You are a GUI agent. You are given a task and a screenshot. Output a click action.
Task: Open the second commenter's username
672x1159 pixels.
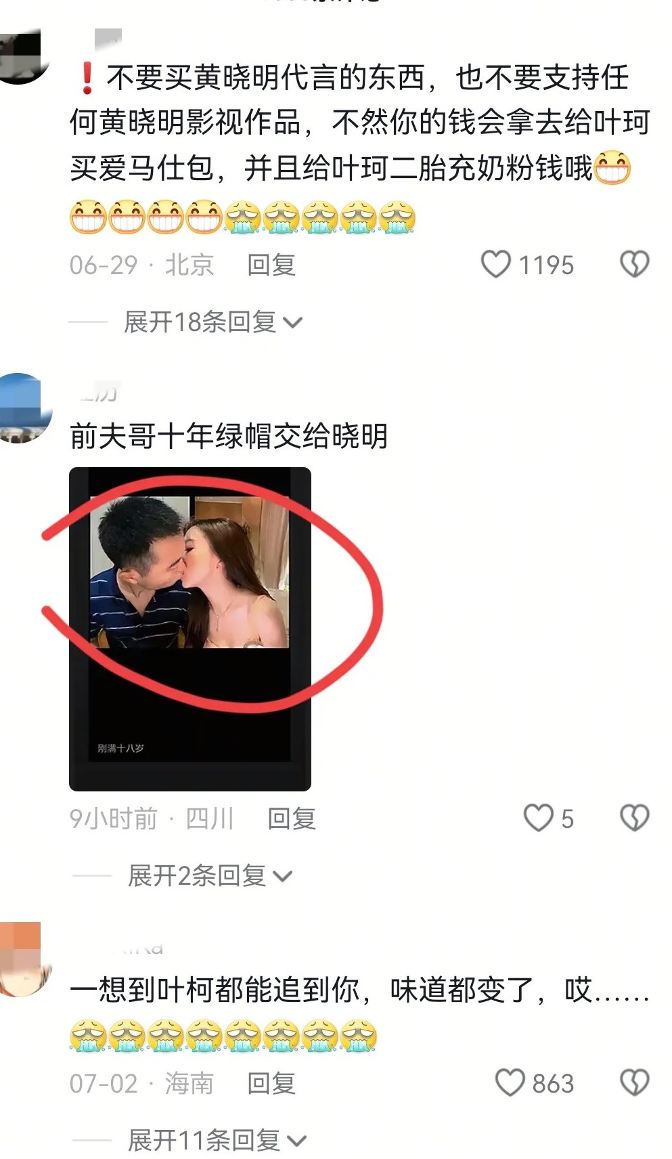click(x=98, y=391)
